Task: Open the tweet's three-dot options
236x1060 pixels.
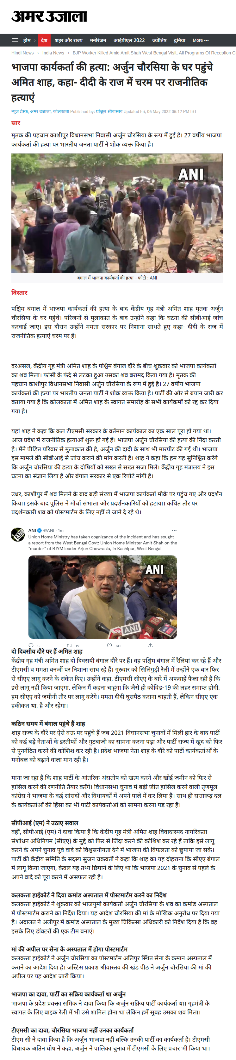Action: [x=174, y=530]
